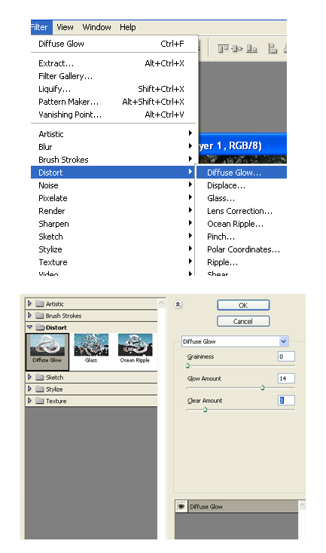
Task: Reapply last filter Diffuse Glow Ctrl+F
Action: pos(114,44)
